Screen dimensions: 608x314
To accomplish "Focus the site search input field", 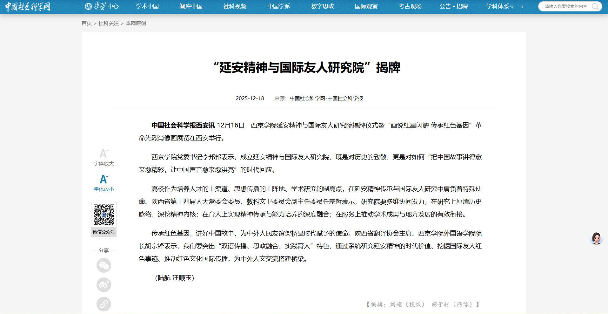I will [565, 6].
